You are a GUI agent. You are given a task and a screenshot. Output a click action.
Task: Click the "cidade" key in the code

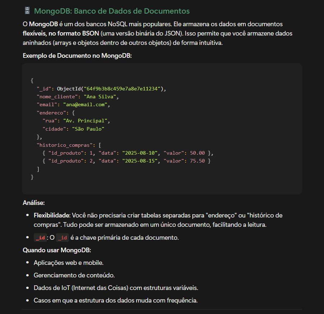54,129
